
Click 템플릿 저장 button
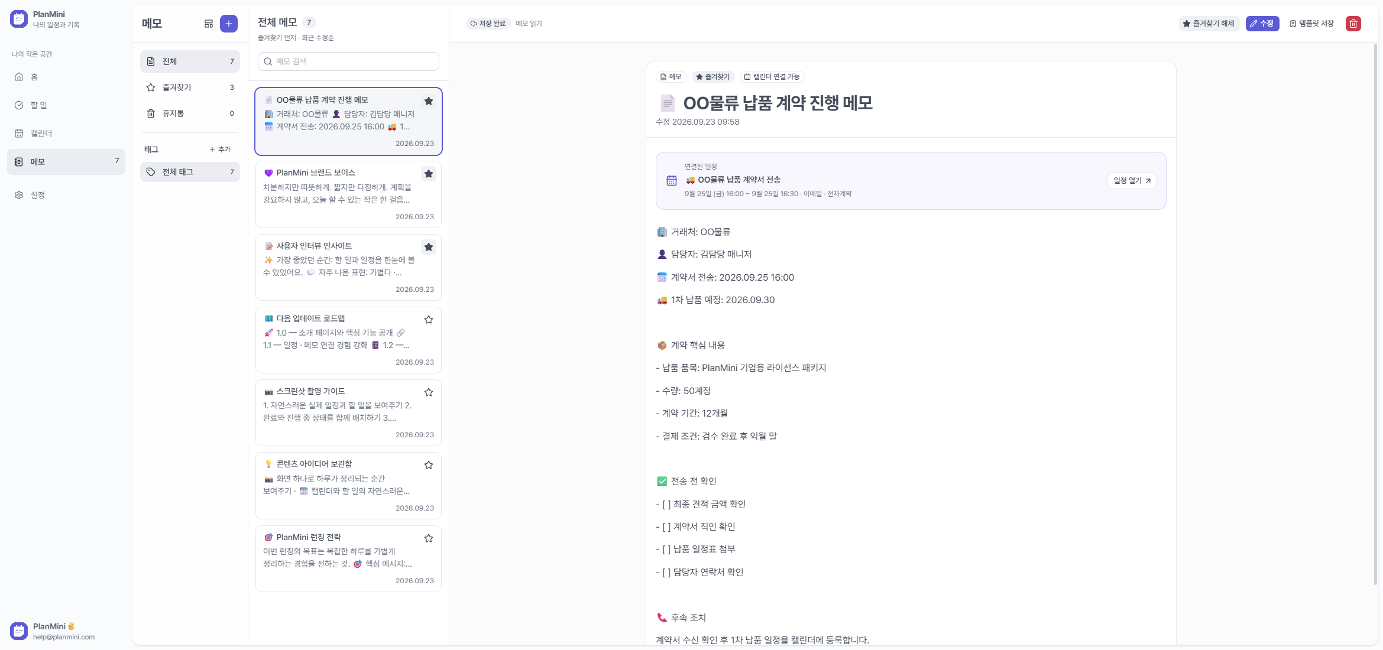click(1311, 24)
